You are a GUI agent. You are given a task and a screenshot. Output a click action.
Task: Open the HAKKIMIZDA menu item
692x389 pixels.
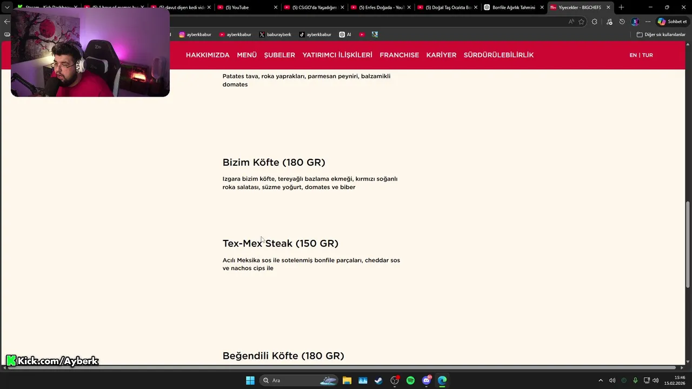[x=208, y=55]
